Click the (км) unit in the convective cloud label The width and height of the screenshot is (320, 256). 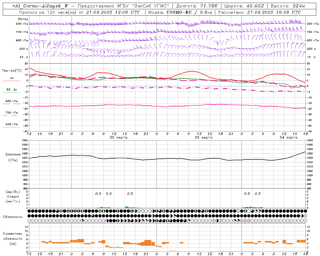point(13,243)
